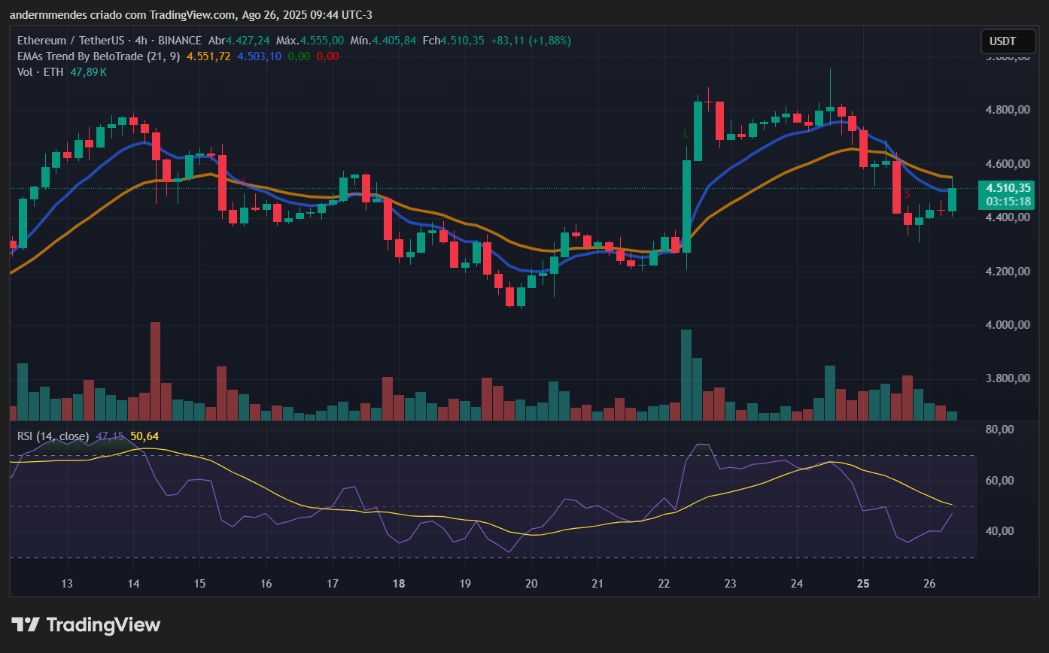
Task: Click the green 'L' long signal marker
Action: (x=686, y=134)
